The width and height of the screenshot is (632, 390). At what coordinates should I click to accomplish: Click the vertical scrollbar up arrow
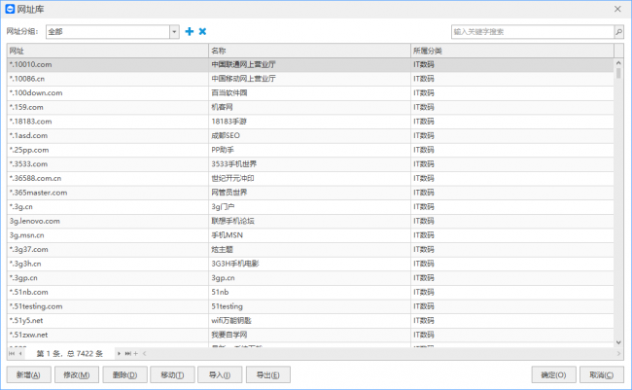[x=618, y=63]
